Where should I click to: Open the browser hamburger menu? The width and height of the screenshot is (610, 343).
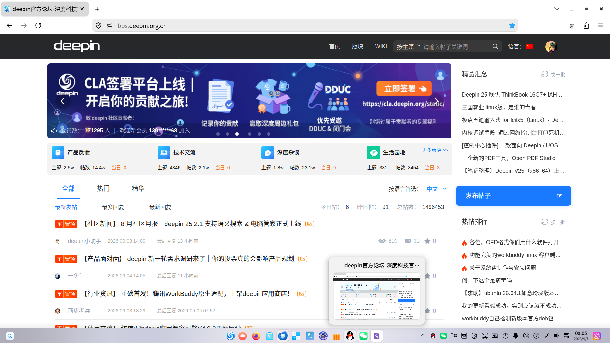click(x=600, y=25)
